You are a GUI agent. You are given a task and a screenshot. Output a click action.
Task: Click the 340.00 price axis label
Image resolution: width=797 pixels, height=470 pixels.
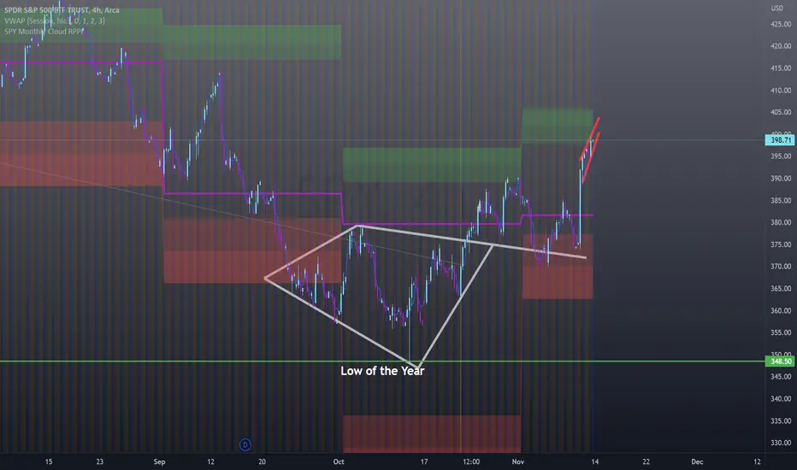pos(781,398)
